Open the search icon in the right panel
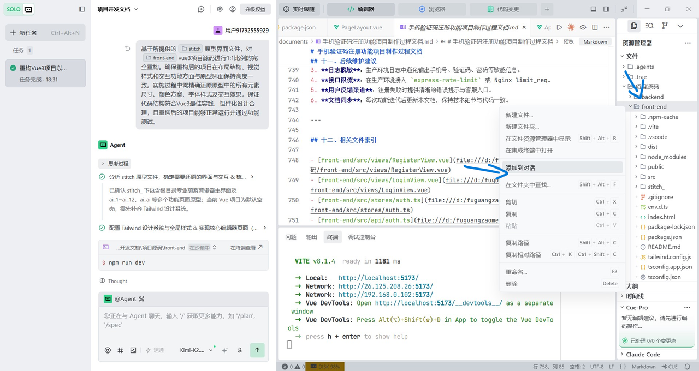Screen dimensions: 699x371 649,26
